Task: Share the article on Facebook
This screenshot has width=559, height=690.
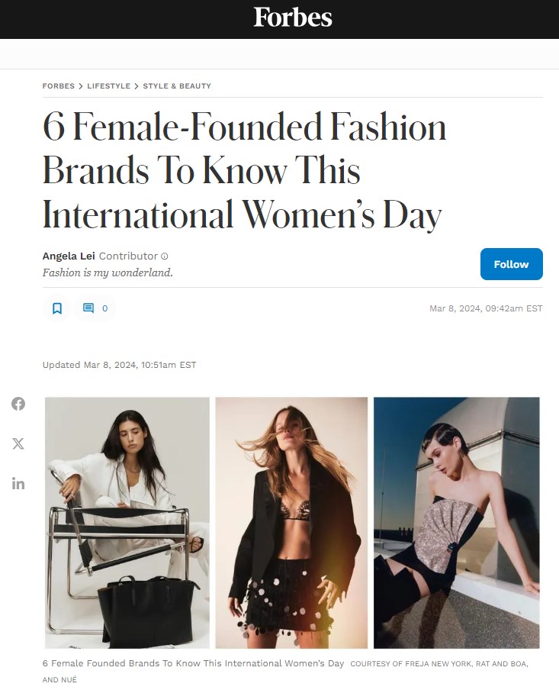Action: (18, 404)
